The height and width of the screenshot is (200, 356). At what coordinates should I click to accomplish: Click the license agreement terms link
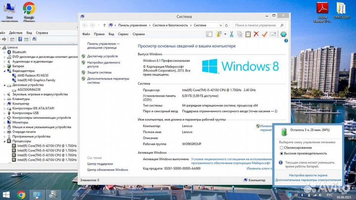pos(231,161)
